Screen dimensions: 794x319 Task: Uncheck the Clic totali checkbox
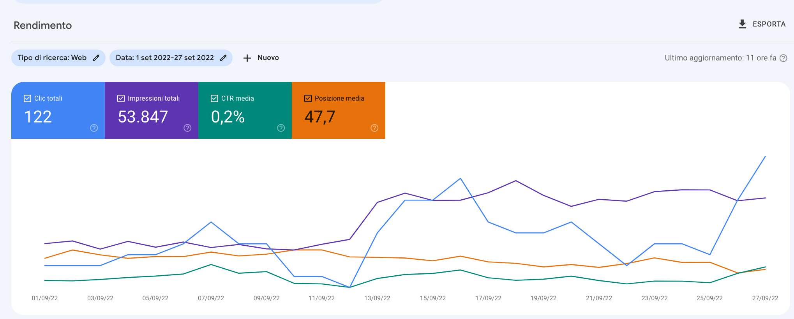click(x=27, y=98)
